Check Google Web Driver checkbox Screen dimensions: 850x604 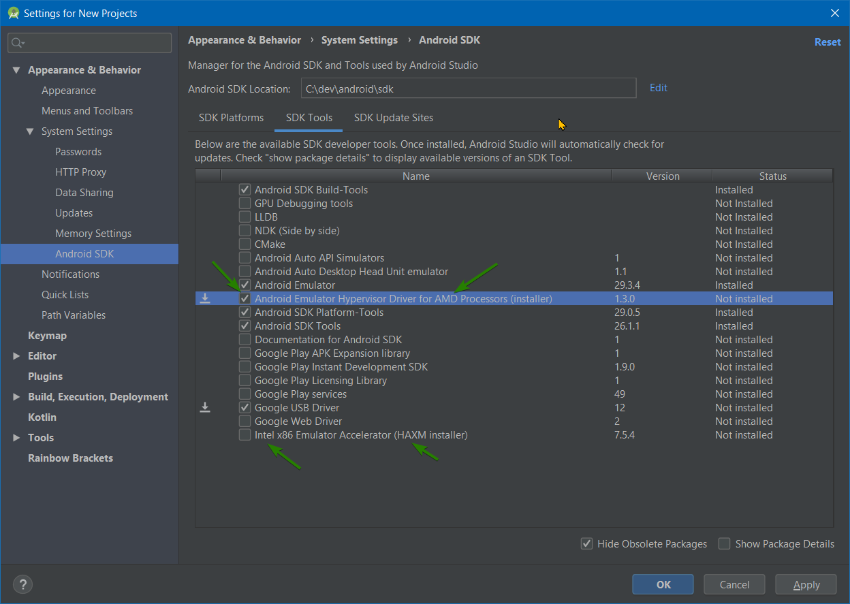[245, 422]
